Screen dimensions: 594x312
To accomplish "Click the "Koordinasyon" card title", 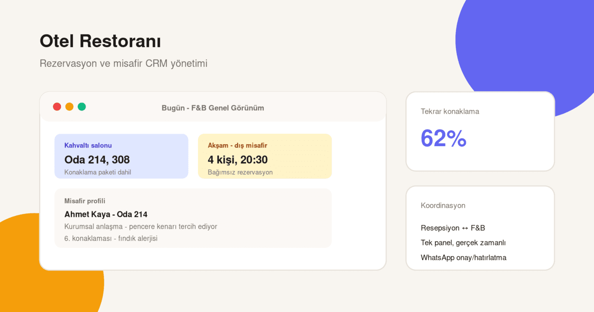I will (x=443, y=206).
